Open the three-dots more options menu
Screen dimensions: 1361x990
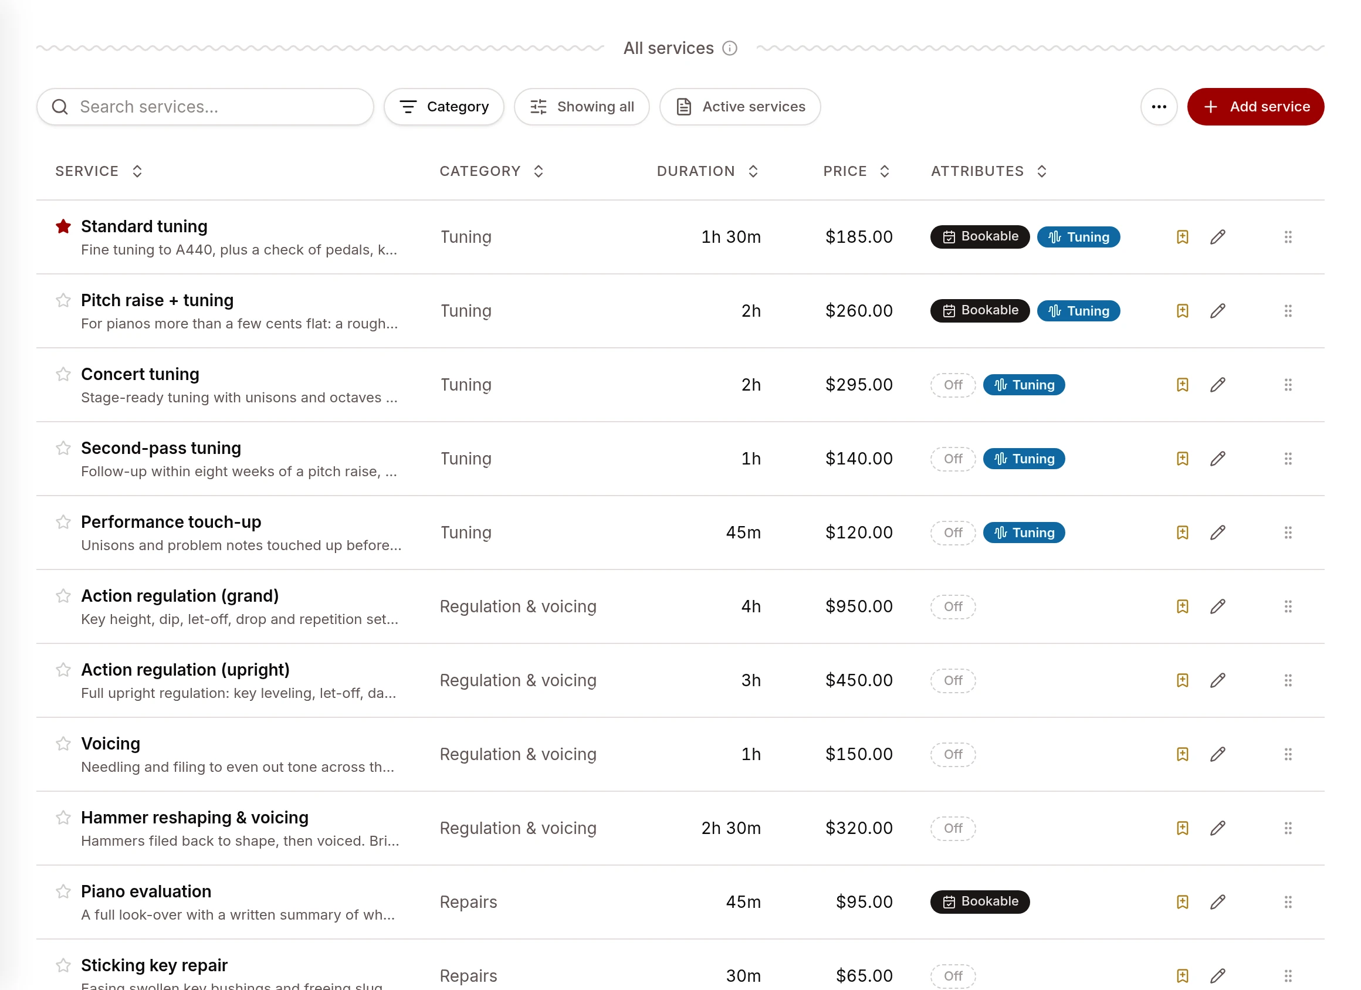coord(1159,107)
